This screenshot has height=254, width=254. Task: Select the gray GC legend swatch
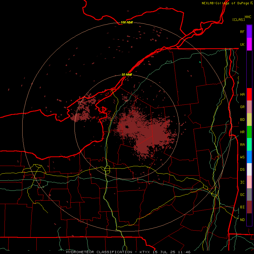coord(249,194)
